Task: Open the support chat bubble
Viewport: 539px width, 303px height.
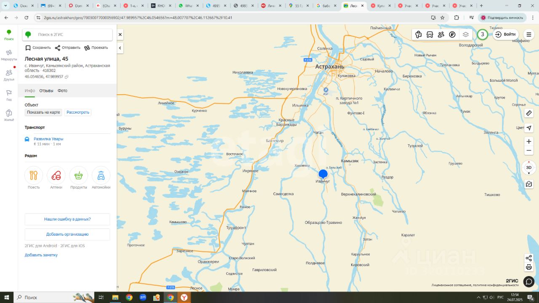Action: (x=529, y=281)
